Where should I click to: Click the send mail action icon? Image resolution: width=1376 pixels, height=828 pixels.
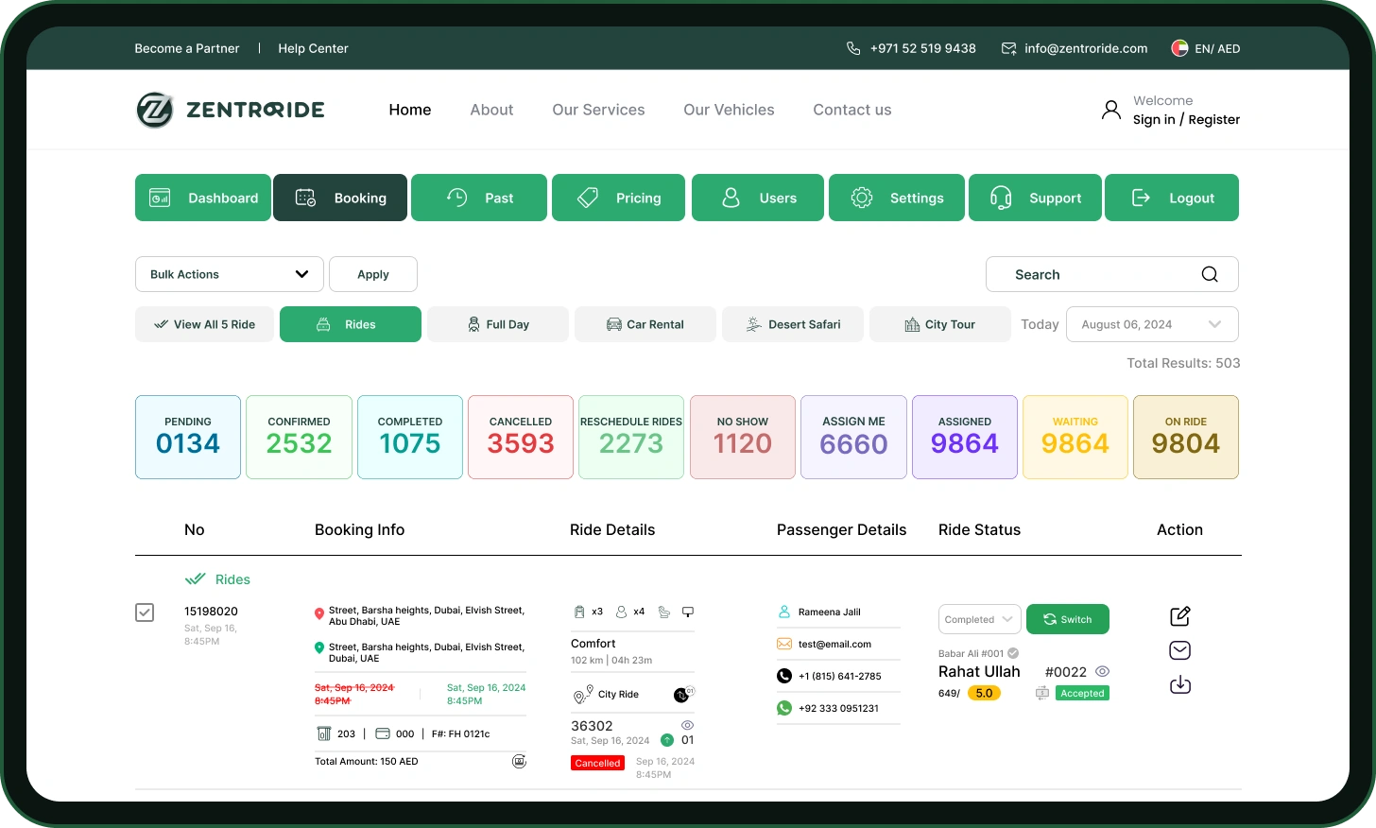(1180, 650)
